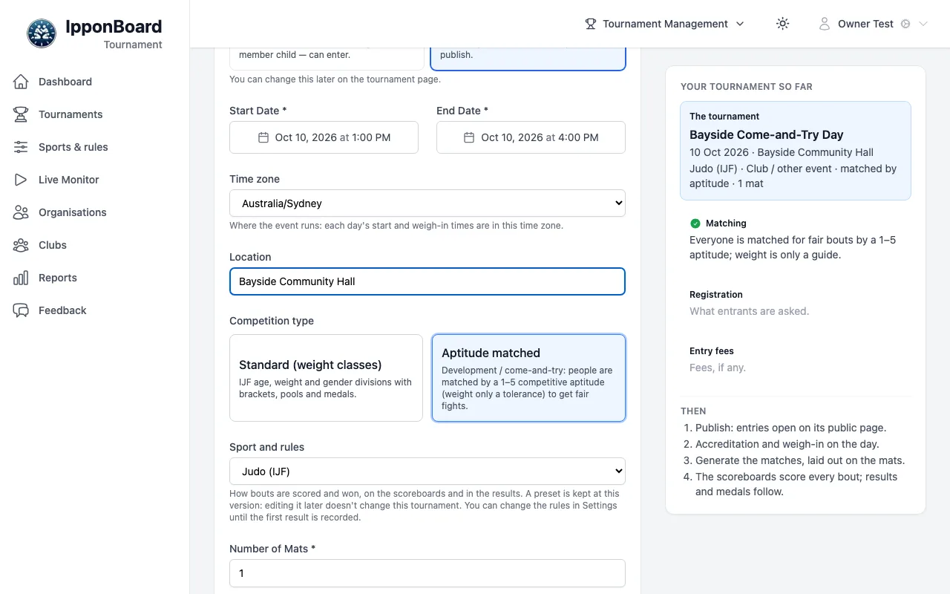
Task: Click the user avatar icon beside Owner Test
Action: pos(824,24)
